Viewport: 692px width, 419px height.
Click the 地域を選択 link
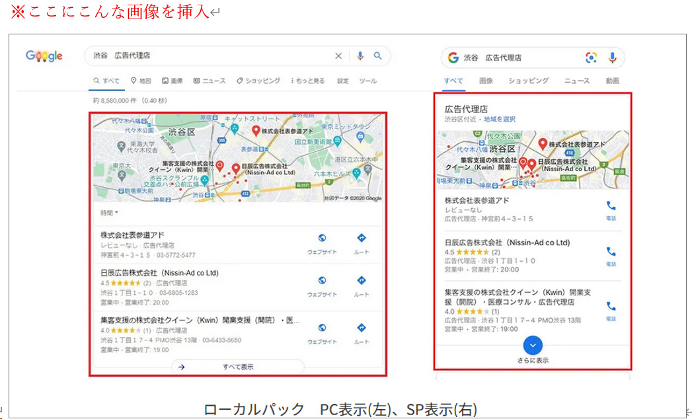(499, 119)
